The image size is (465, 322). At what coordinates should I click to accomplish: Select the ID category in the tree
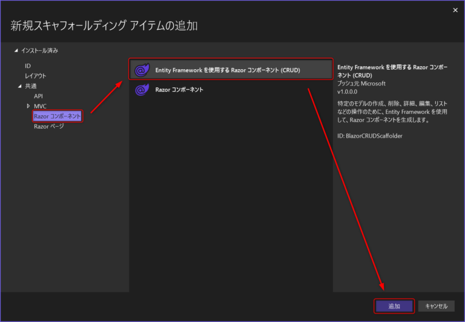coord(28,65)
